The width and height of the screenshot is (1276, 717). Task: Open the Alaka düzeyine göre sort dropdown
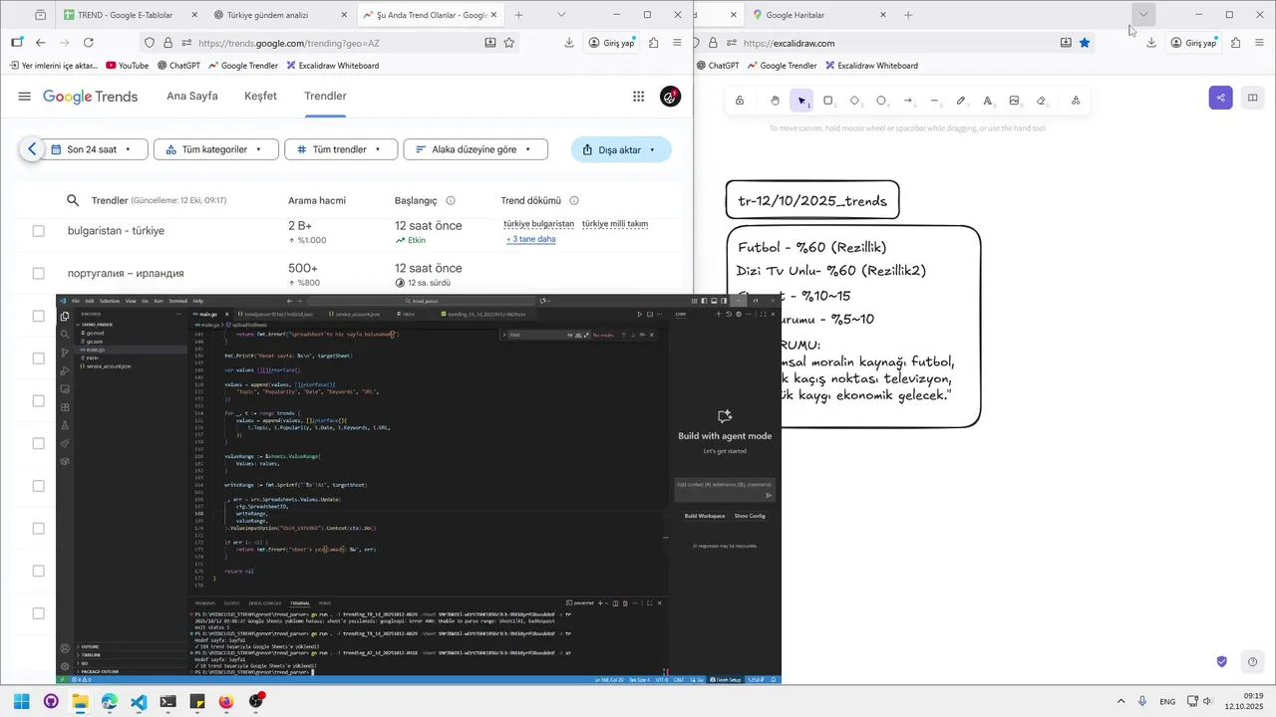click(x=476, y=149)
